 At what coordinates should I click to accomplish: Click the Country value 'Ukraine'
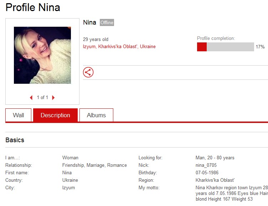[x=70, y=180]
